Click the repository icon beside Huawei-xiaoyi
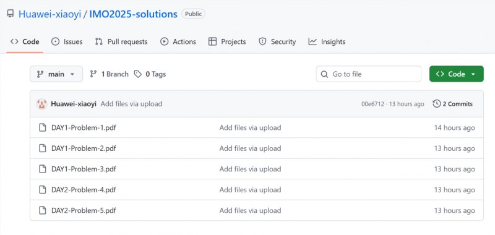The image size is (495, 235). (11, 14)
